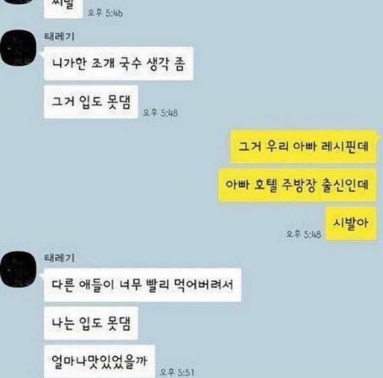Click the 오후 5:46 timestamp

pos(105,13)
